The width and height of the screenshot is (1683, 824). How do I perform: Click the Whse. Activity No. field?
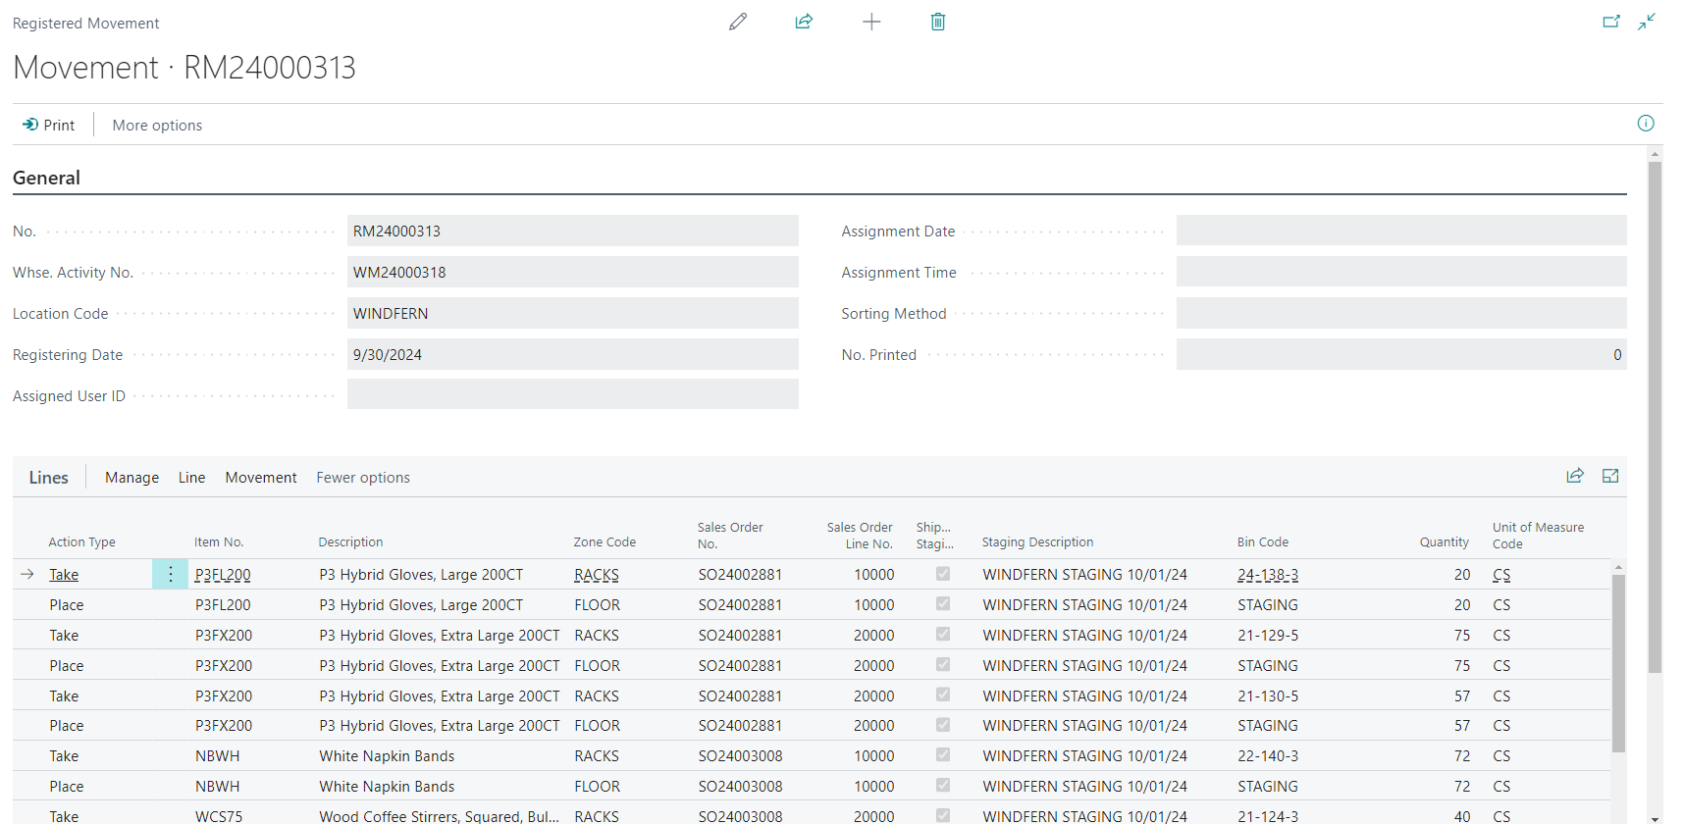(x=573, y=272)
